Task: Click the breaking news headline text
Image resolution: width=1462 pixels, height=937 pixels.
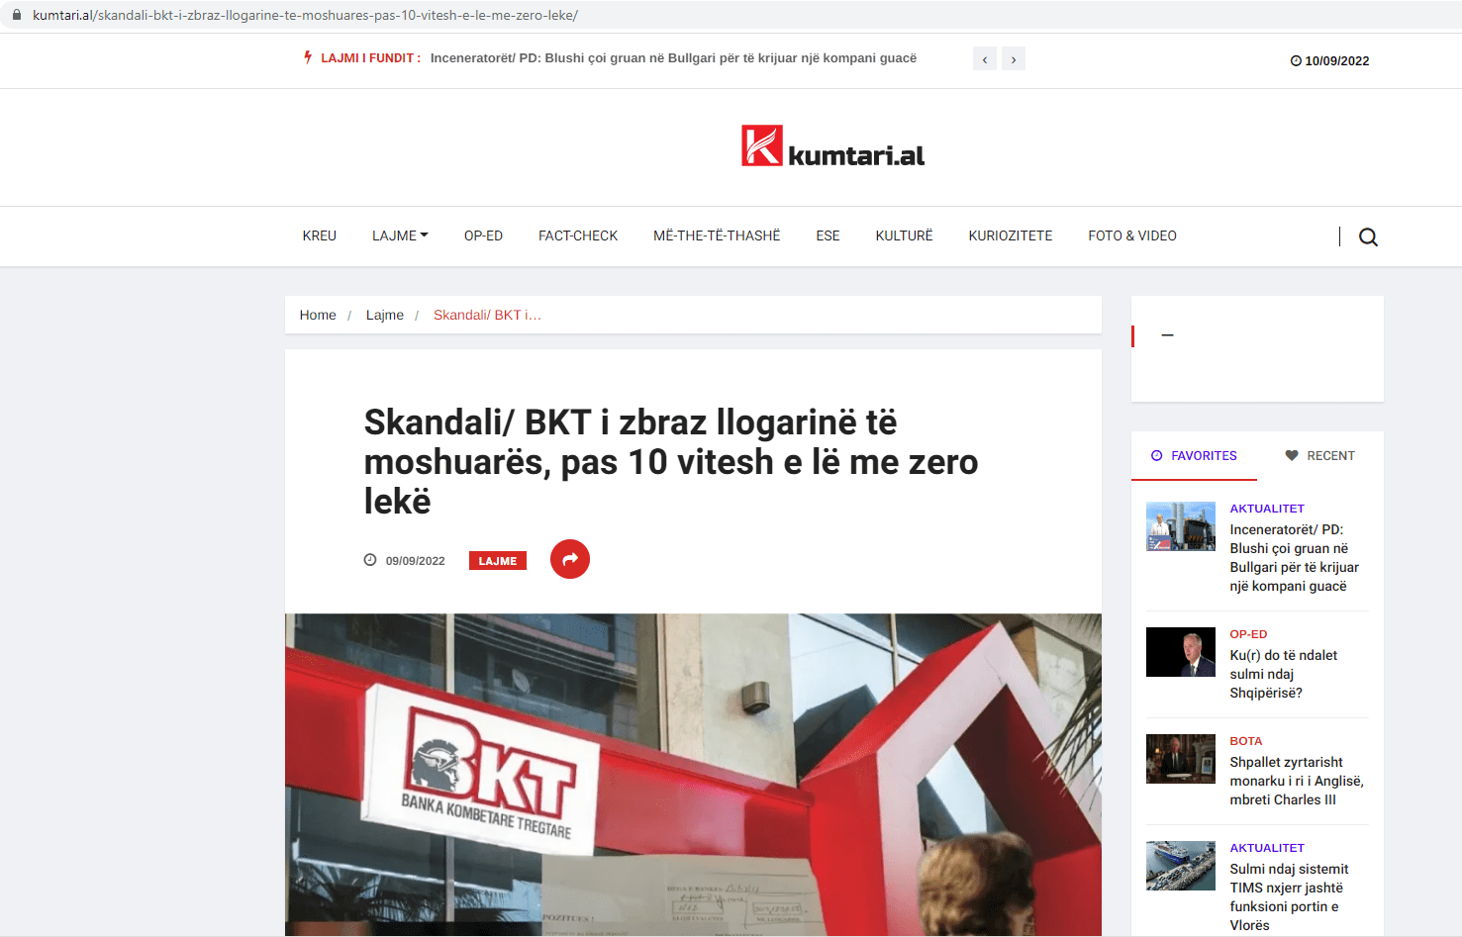Action: [x=673, y=58]
